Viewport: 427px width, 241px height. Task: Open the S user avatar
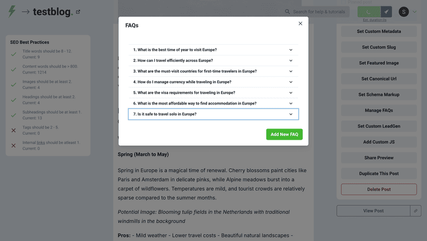click(x=404, y=12)
